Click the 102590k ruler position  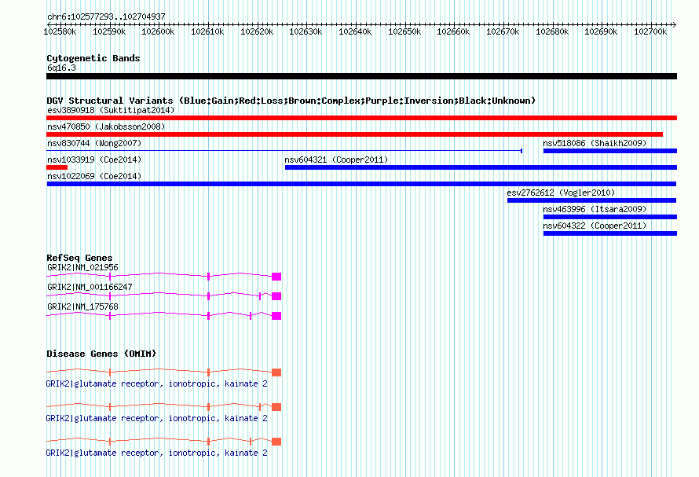coord(109,31)
